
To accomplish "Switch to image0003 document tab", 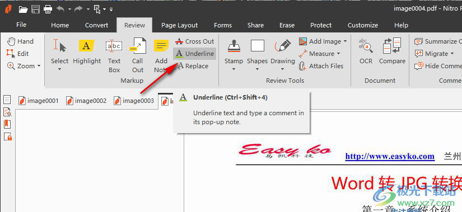I will [134, 101].
